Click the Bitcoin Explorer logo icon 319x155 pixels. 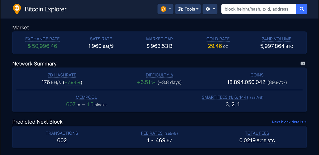(17, 9)
